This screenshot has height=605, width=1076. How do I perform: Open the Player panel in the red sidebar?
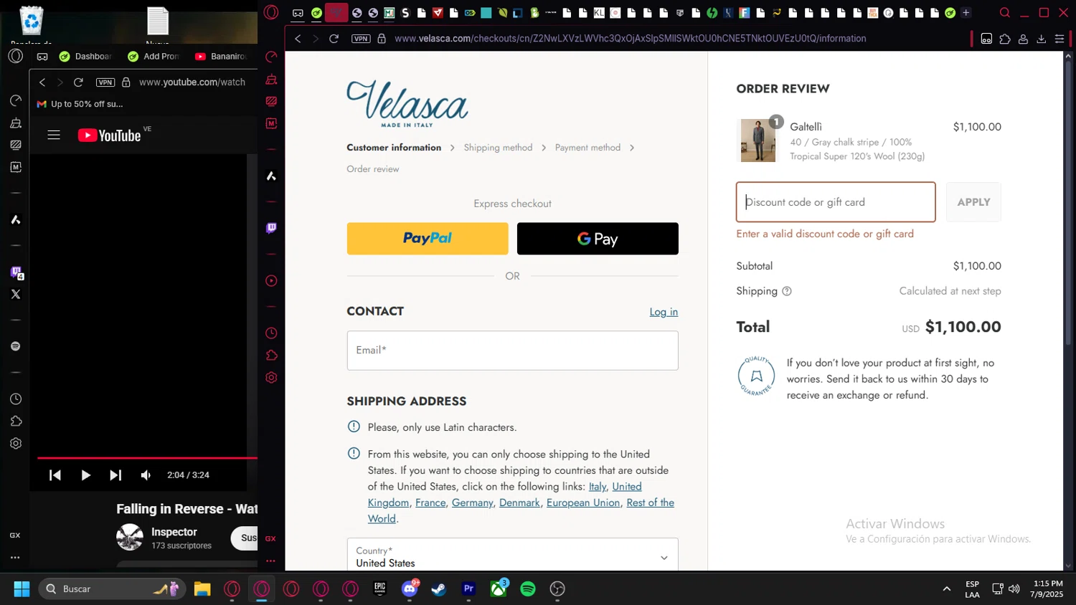pos(271,281)
